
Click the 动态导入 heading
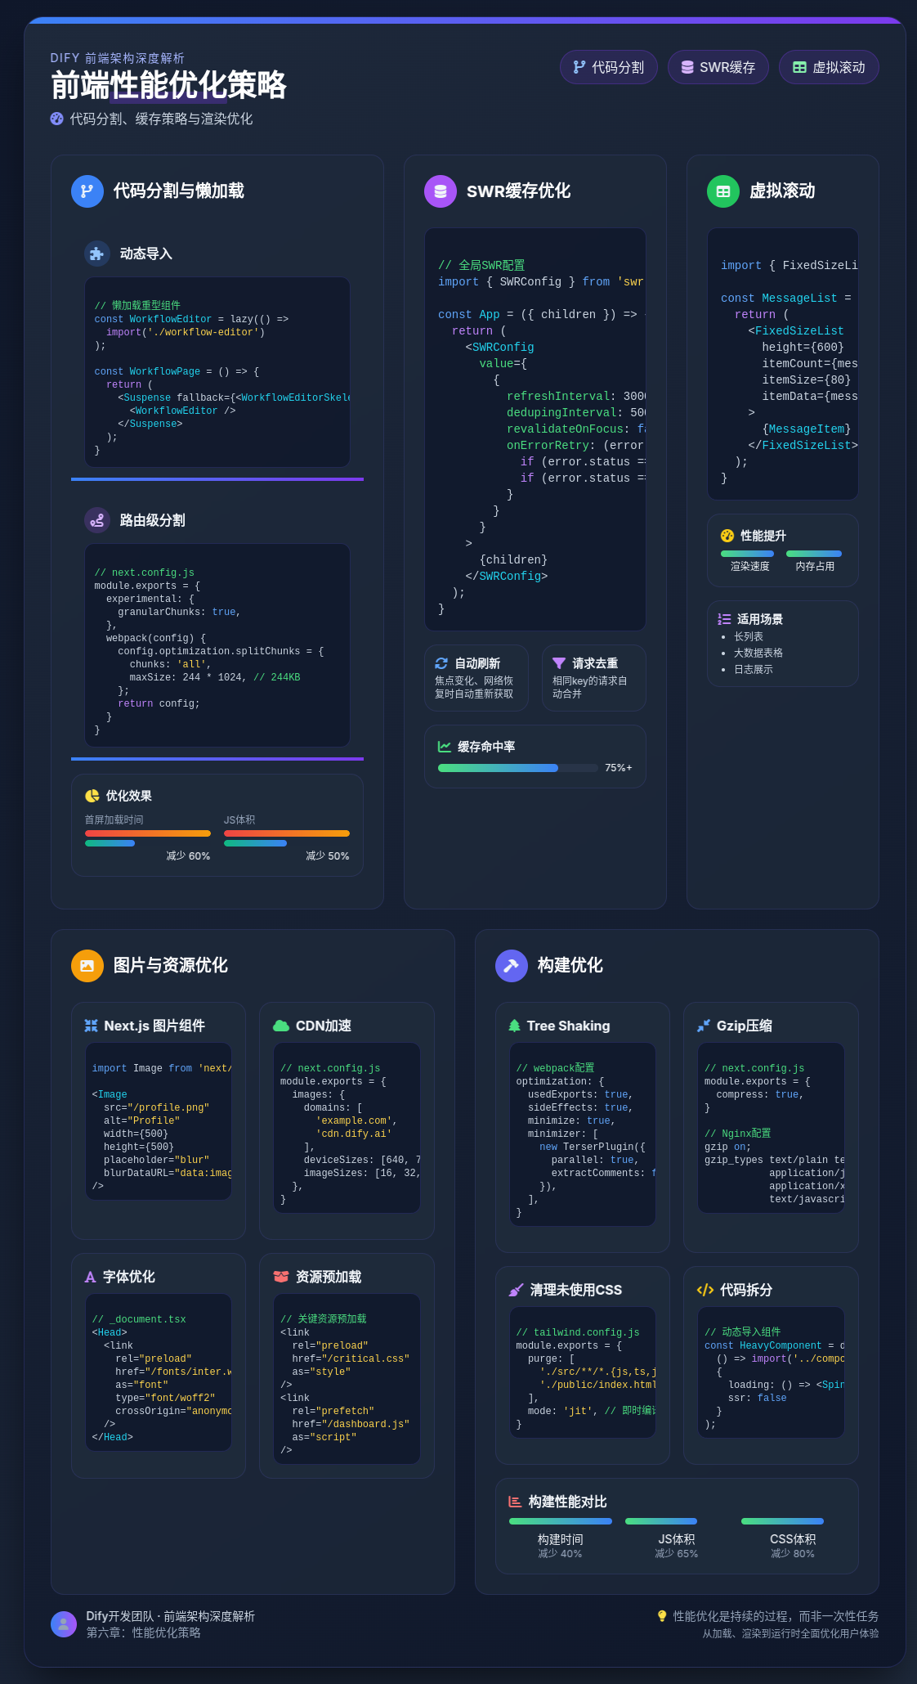146,254
